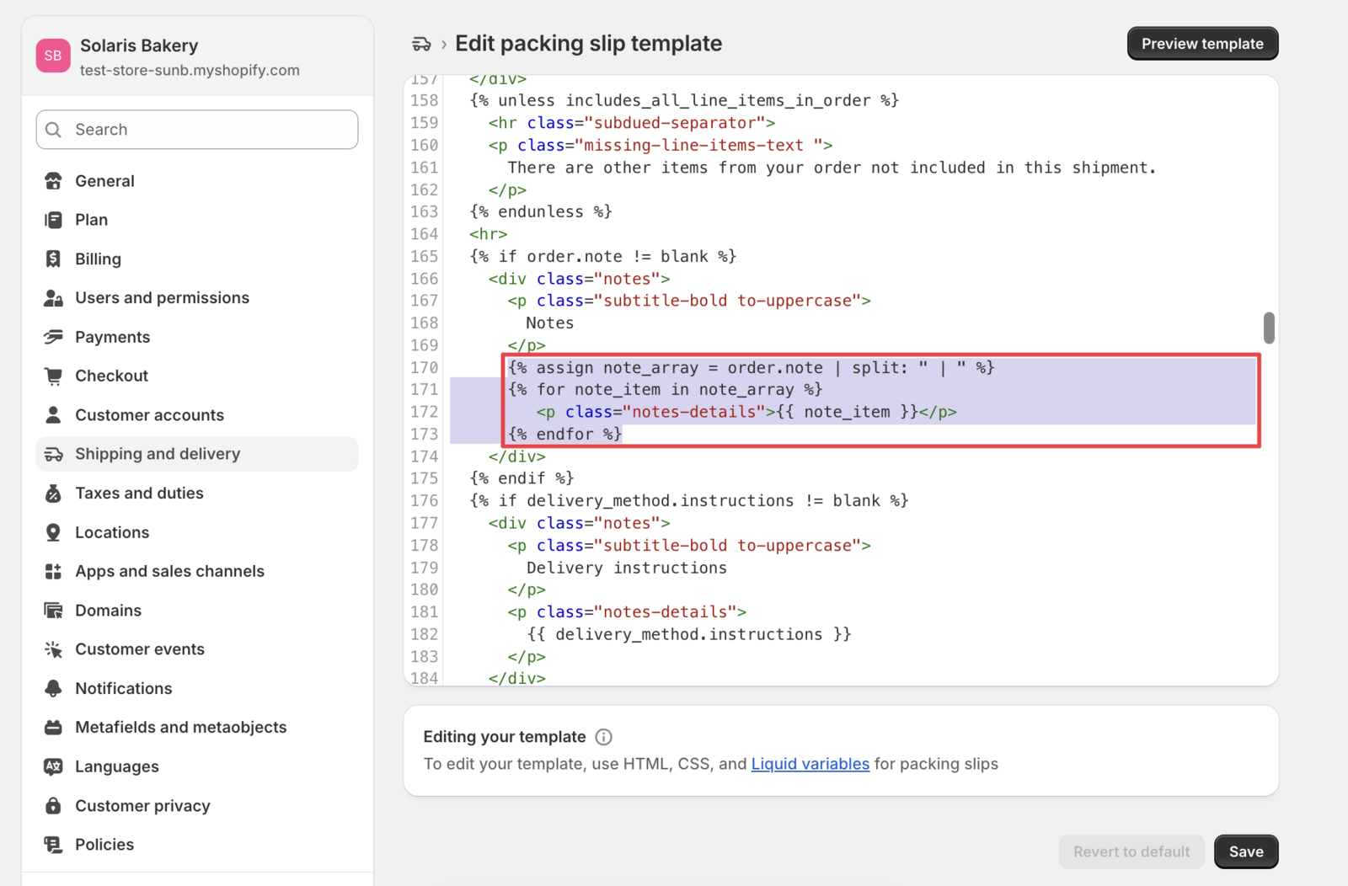The image size is (1348, 886).
Task: Click the Metafields and metaobjects icon
Action: (x=53, y=728)
